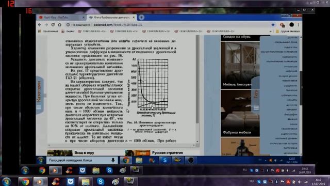The height and width of the screenshot is (186, 330).
Task: Click the podarsod.com address bar
Action: point(169,25)
